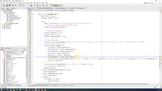
Task: Toggle the sort by source Navigator button
Action: click(x=20, y=85)
